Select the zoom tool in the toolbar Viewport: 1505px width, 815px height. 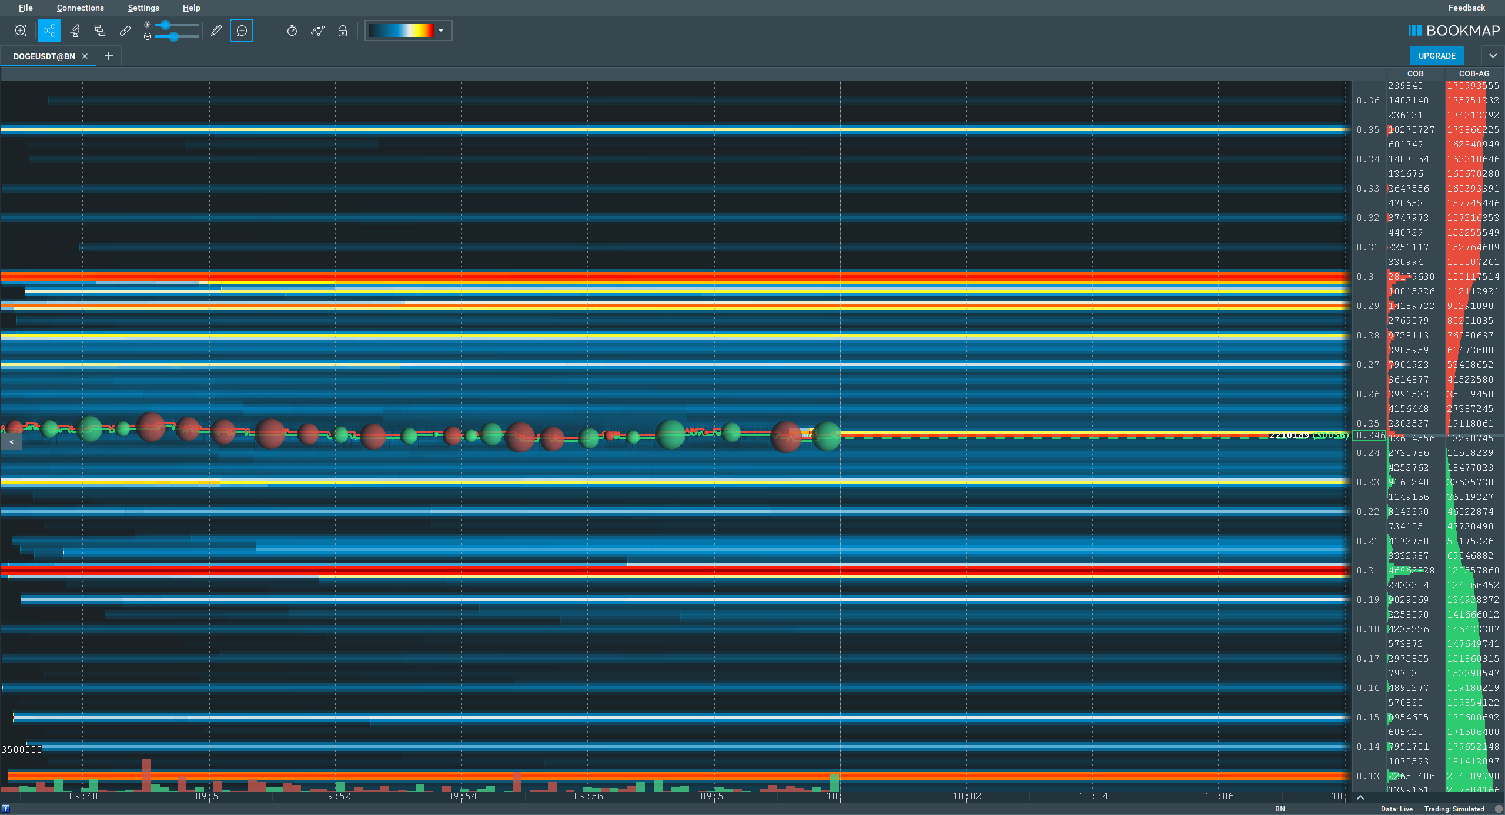(21, 31)
